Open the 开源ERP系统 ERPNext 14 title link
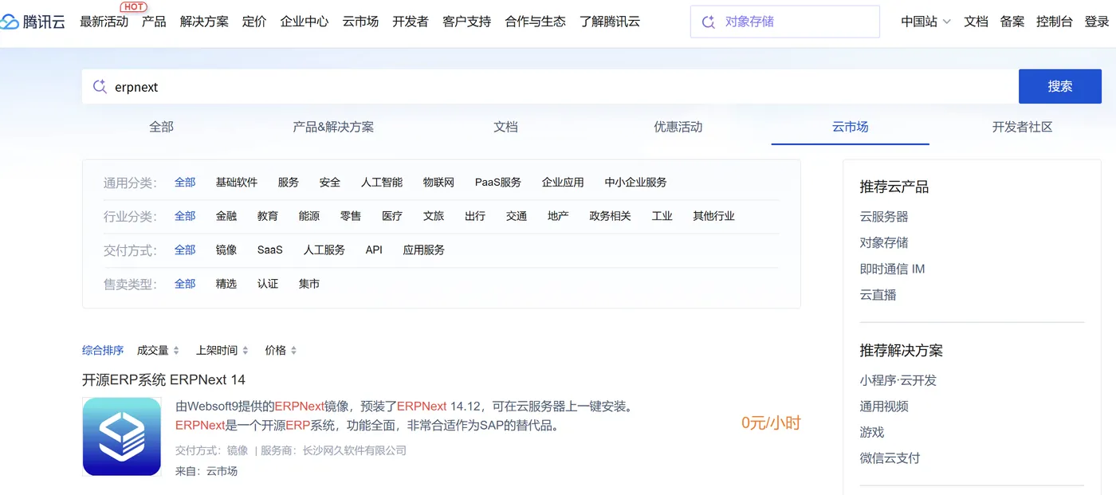This screenshot has height=495, width=1116. [x=163, y=379]
